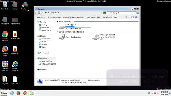Select the PTGZ0X4I desktop file

pyautogui.click(x=15, y=80)
